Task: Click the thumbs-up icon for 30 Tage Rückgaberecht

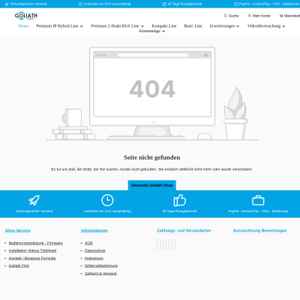Action: click(x=180, y=200)
